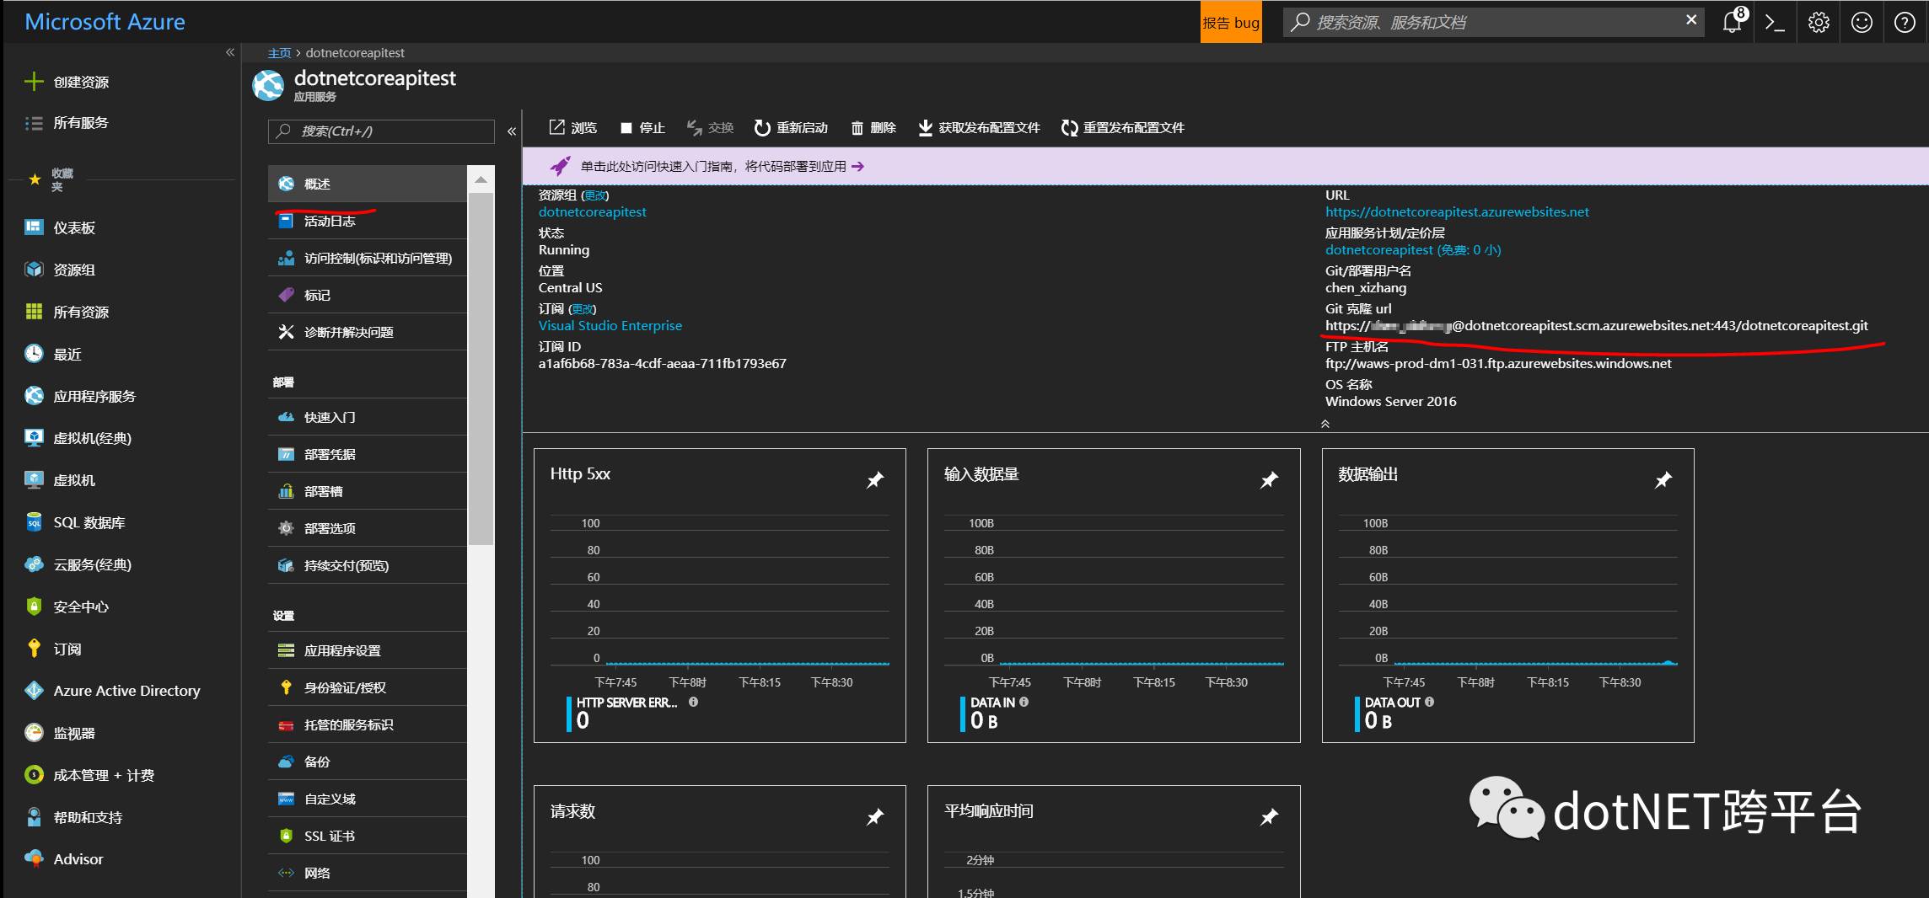The width and height of the screenshot is (1929, 898).
Task: Pin the Http 5xx chart
Action: [x=875, y=479]
